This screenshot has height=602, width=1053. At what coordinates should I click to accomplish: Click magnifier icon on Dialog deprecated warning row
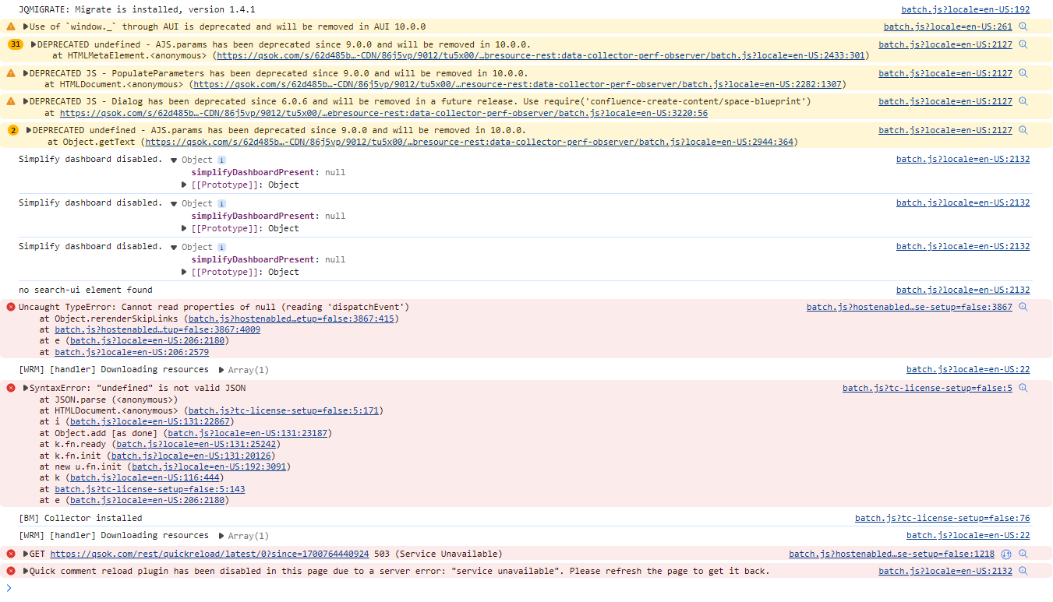[1023, 101]
